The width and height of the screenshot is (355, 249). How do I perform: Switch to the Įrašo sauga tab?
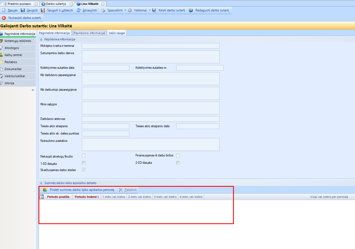coord(117,33)
